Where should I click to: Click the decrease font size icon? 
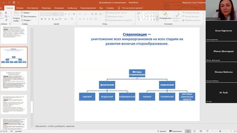point(69,14)
